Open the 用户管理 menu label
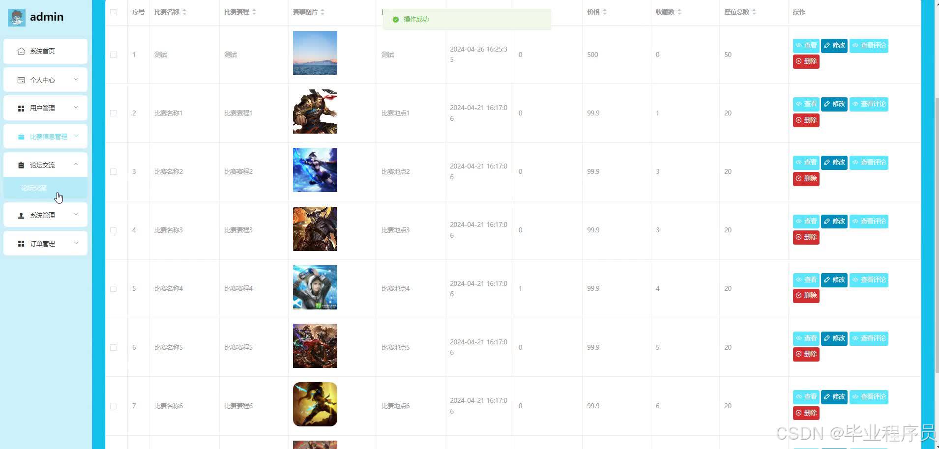 pyautogui.click(x=42, y=108)
